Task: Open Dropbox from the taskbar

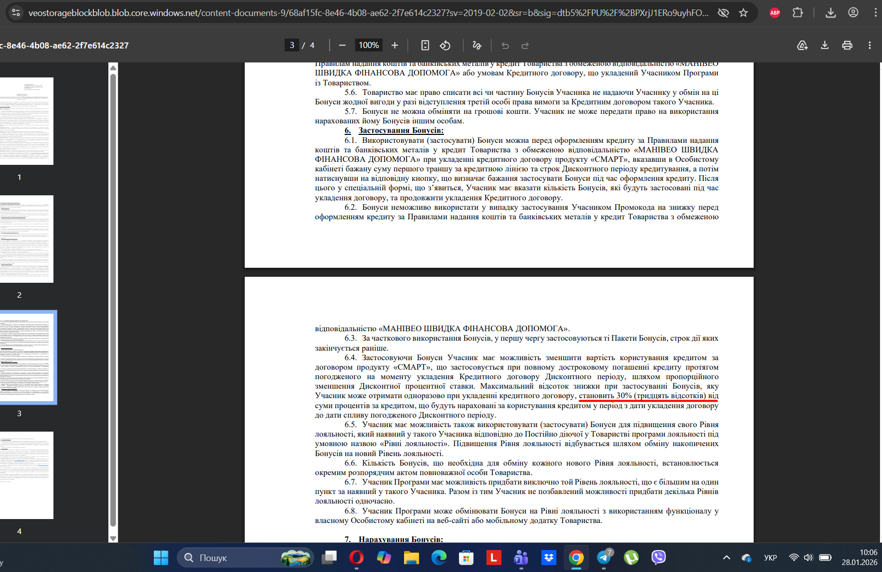Action: (x=548, y=558)
